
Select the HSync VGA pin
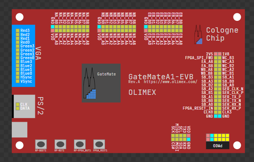[x=18, y=77]
